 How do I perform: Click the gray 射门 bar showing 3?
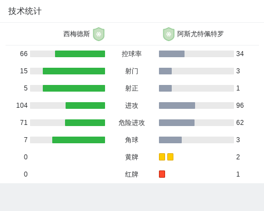tap(165, 71)
